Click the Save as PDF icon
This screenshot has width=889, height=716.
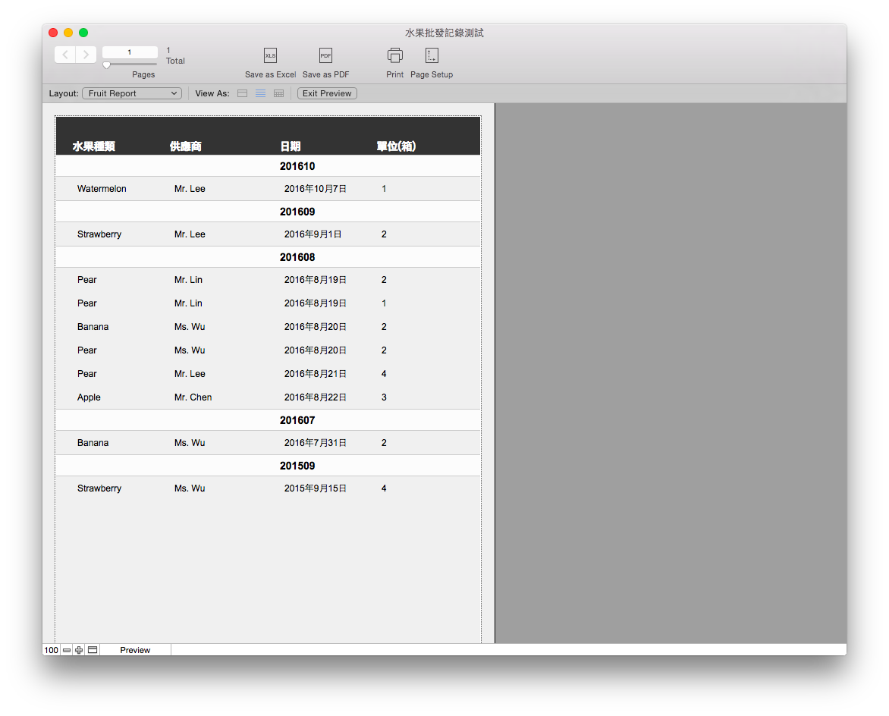[325, 55]
